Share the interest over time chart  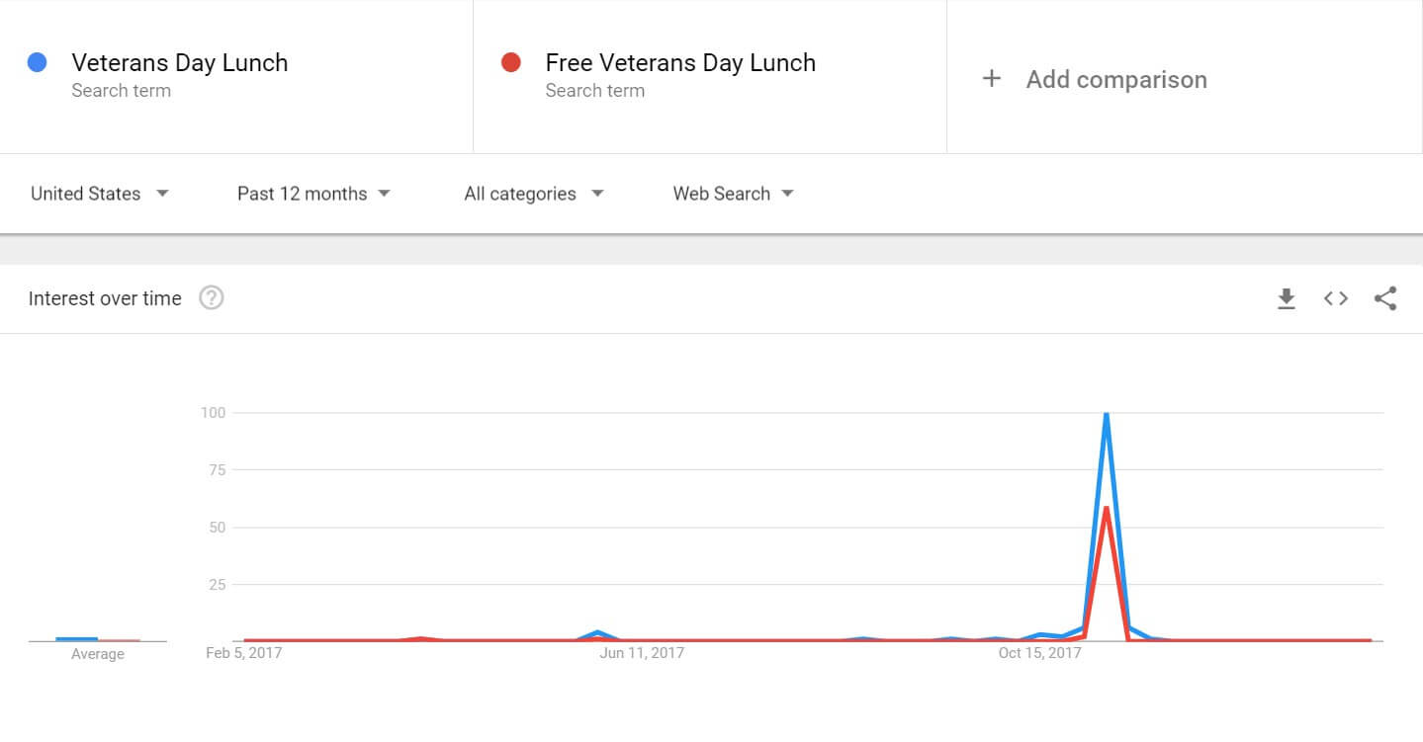point(1385,298)
